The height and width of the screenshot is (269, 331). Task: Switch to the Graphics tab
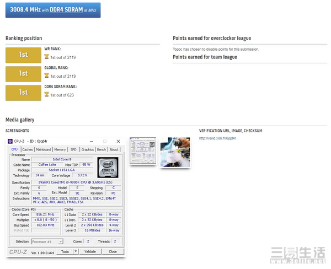pos(87,149)
